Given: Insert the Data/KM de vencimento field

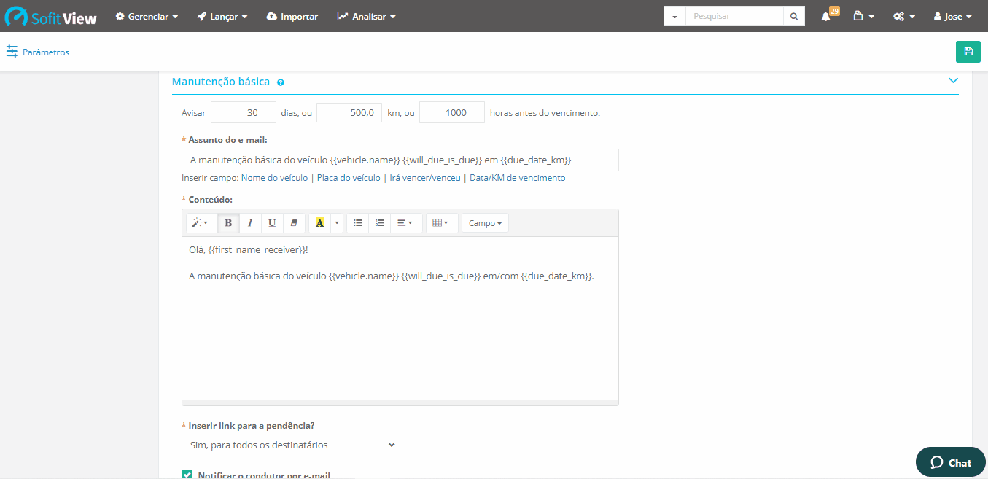Looking at the screenshot, I should point(517,178).
